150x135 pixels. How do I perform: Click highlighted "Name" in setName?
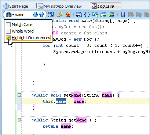coord(76,95)
